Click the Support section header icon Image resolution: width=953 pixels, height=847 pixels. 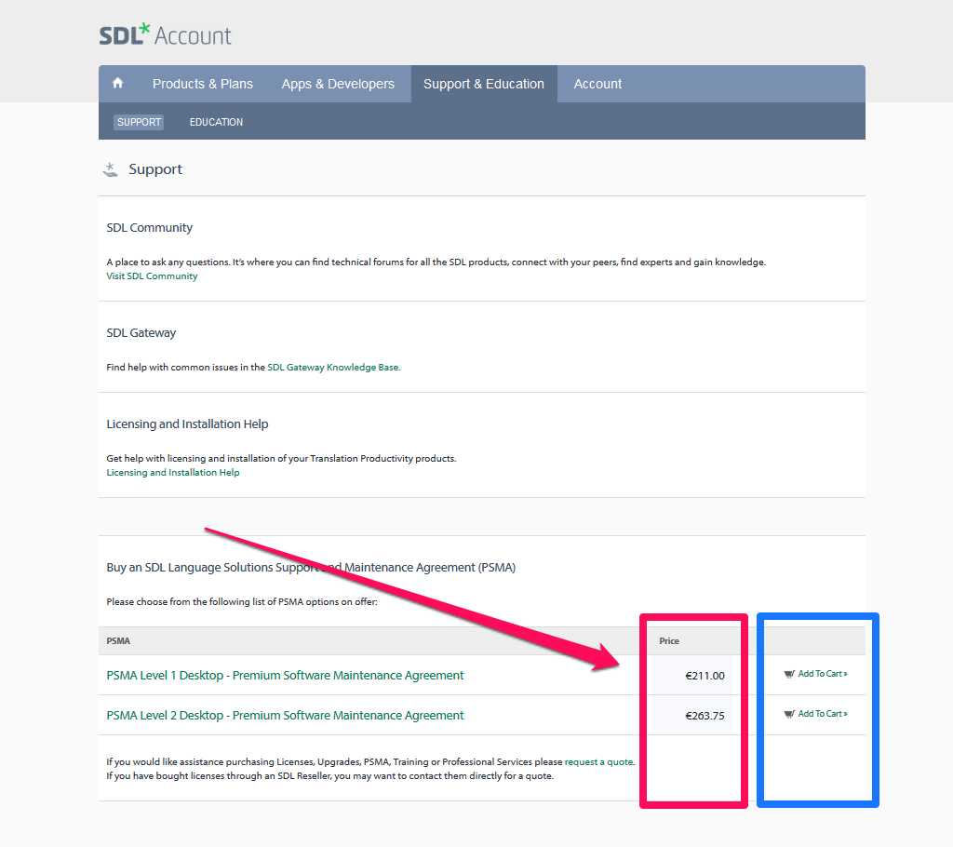click(111, 169)
